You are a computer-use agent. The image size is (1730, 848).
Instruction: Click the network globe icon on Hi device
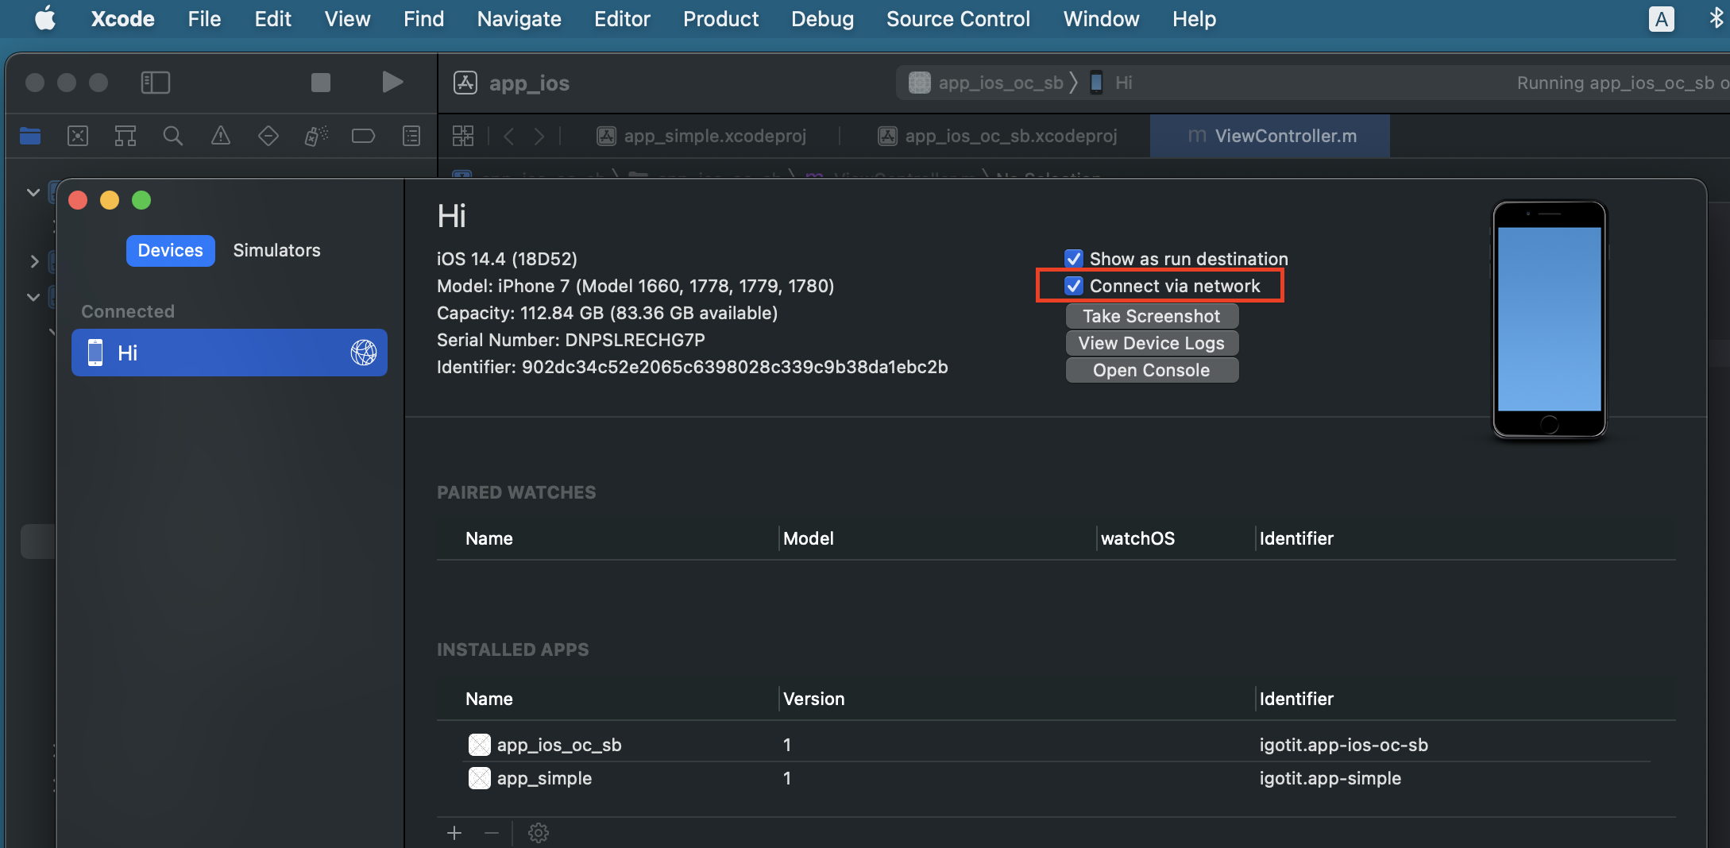(364, 353)
